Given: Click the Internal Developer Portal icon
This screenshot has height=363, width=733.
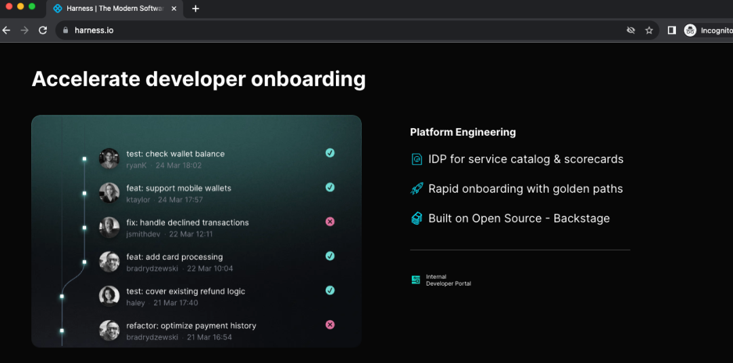Looking at the screenshot, I should coord(415,280).
